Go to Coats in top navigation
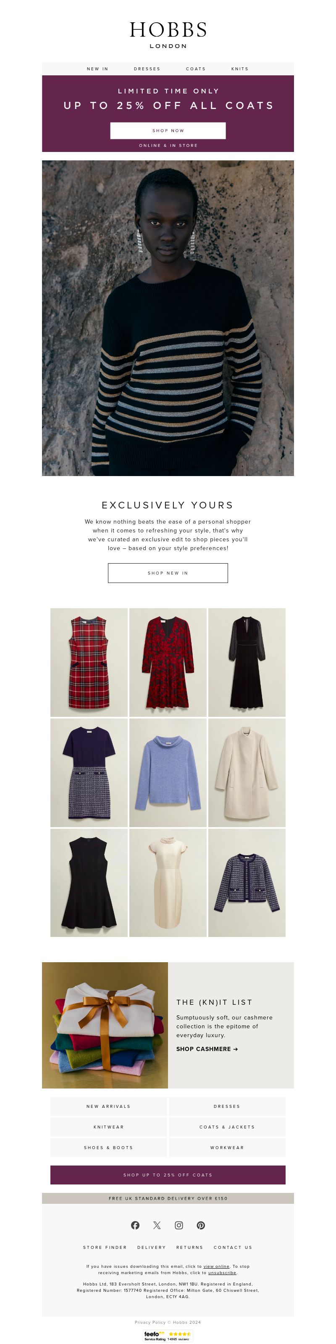 pos(196,69)
